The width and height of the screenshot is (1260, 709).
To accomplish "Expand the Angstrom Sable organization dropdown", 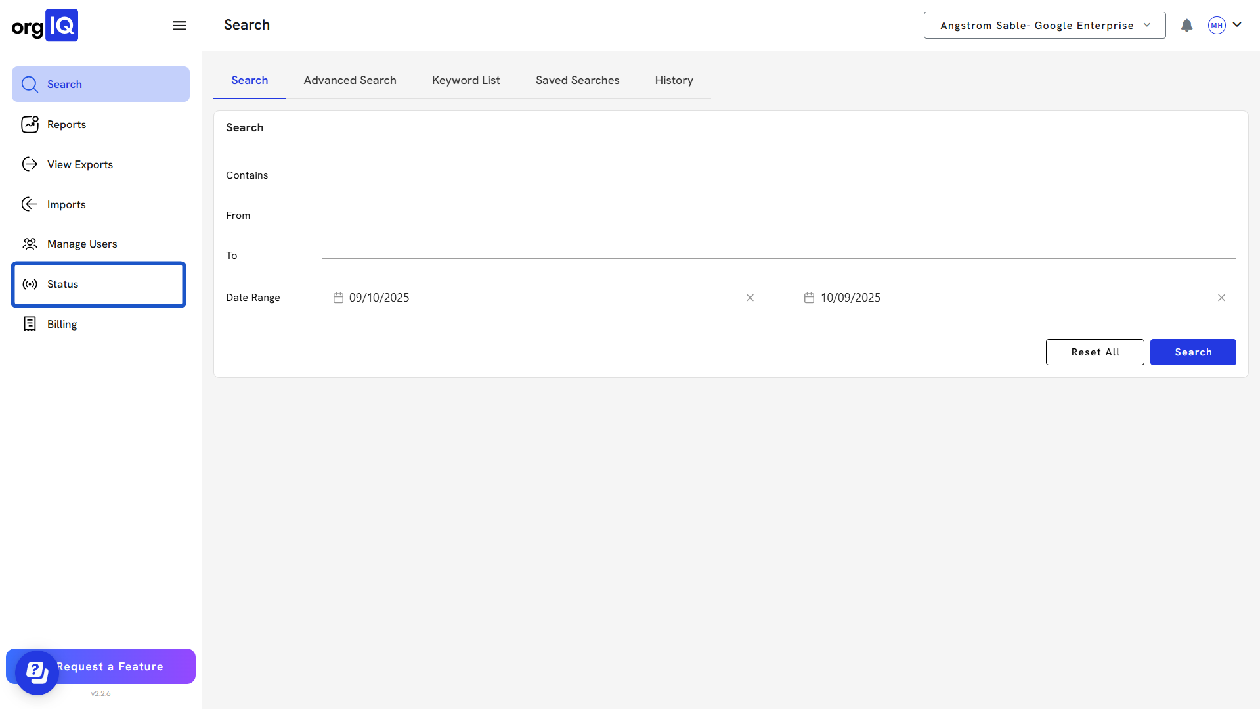I will (x=1044, y=26).
